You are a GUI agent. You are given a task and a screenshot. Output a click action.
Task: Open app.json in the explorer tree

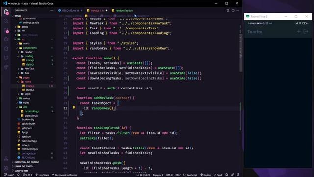tap(26, 137)
